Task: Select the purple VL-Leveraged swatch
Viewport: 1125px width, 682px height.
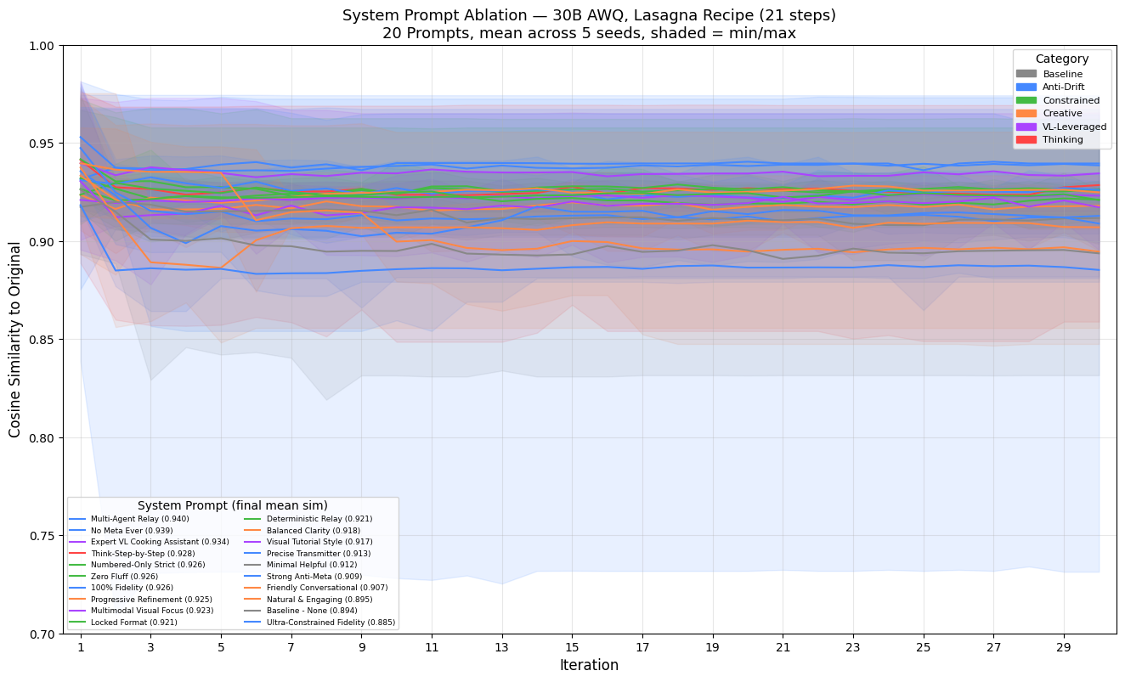Action: 1026,127
